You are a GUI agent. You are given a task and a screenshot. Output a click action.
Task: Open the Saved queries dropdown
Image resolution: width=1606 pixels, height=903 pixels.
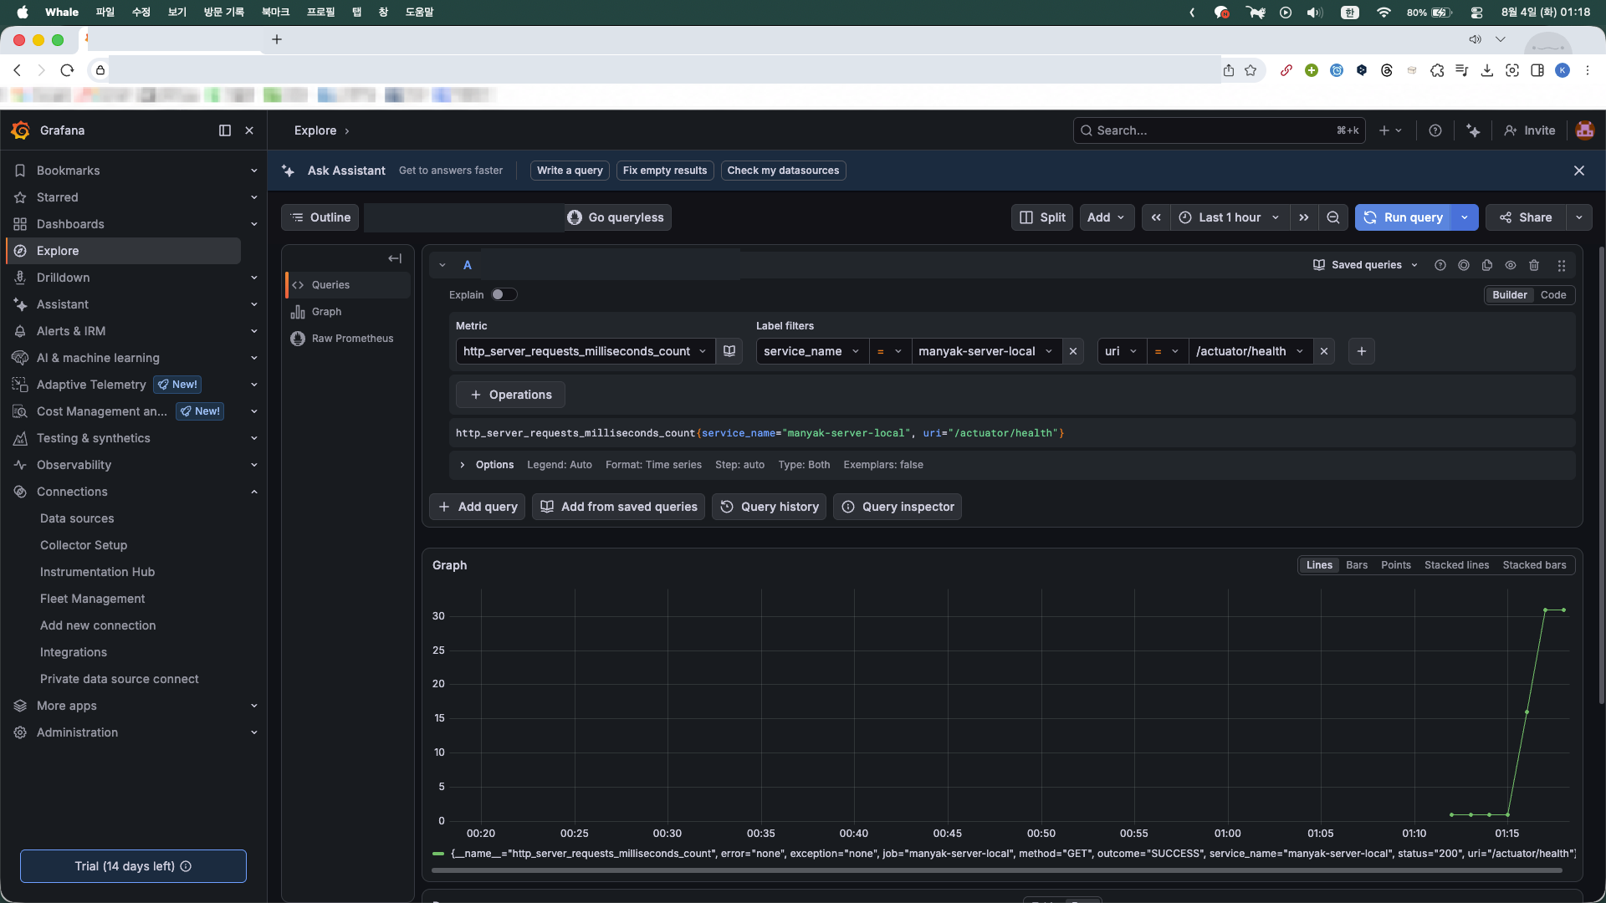tap(1365, 265)
